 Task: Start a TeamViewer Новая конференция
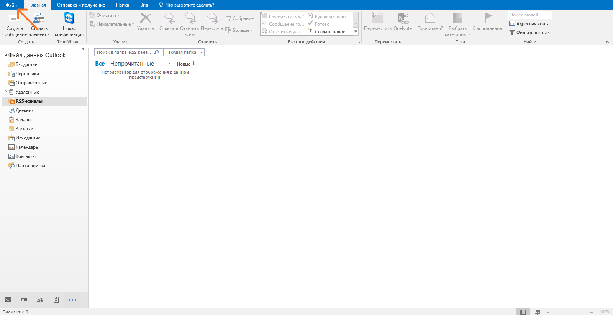click(x=69, y=25)
